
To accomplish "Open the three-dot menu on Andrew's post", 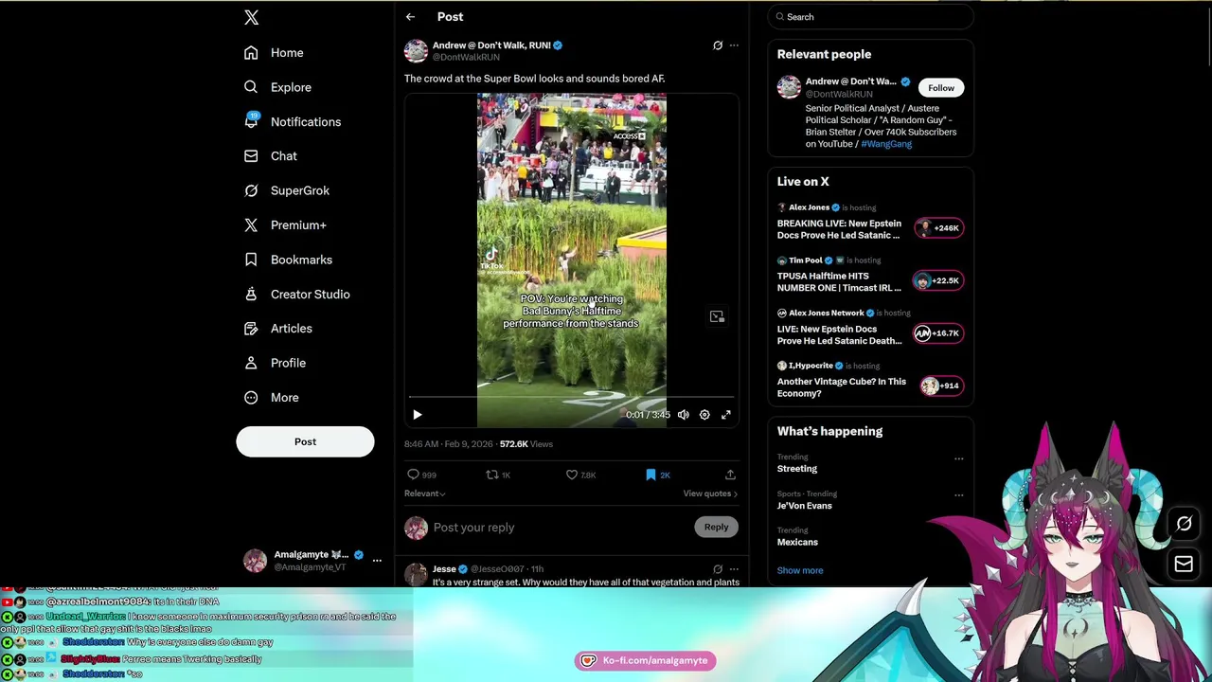I will (x=734, y=45).
